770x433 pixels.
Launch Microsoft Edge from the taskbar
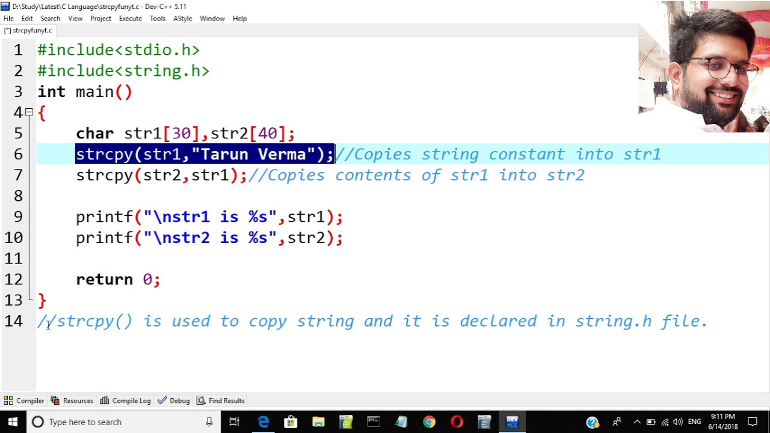click(263, 422)
